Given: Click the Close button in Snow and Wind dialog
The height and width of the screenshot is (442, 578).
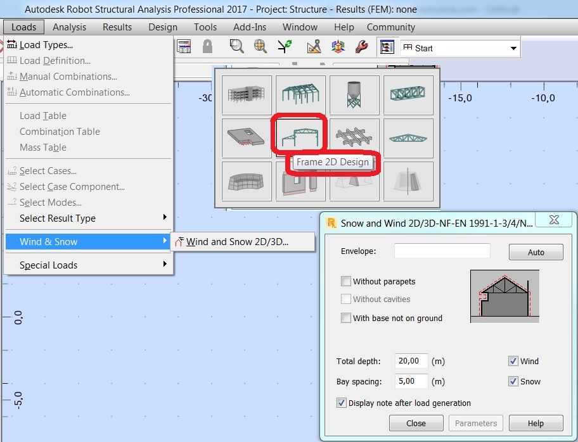Looking at the screenshot, I should point(416,423).
